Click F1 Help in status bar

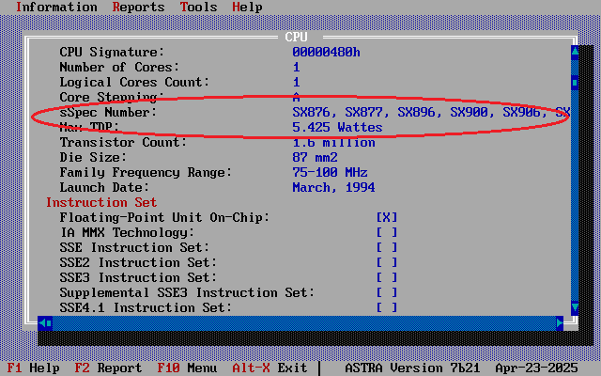[x=34, y=368]
